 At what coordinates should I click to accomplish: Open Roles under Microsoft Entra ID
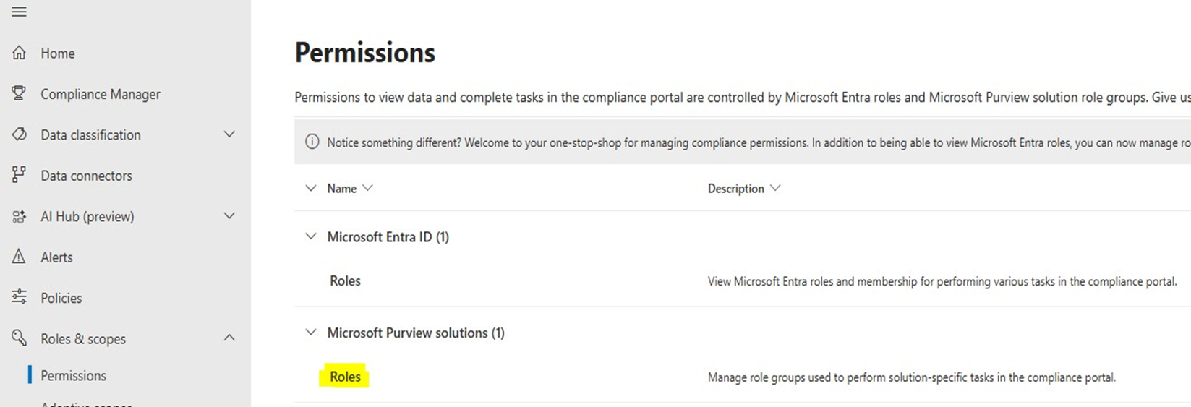[x=345, y=281]
